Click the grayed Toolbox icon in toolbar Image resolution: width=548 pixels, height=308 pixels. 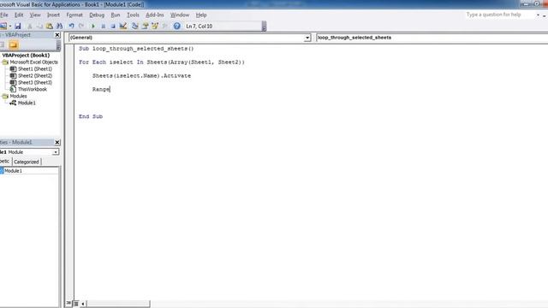[164, 27]
